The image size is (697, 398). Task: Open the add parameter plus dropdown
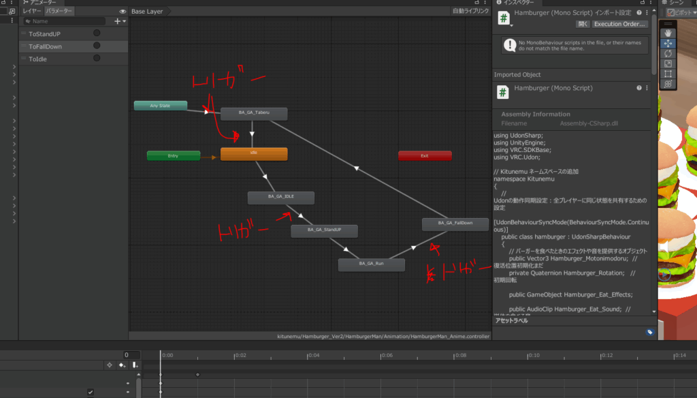click(120, 21)
